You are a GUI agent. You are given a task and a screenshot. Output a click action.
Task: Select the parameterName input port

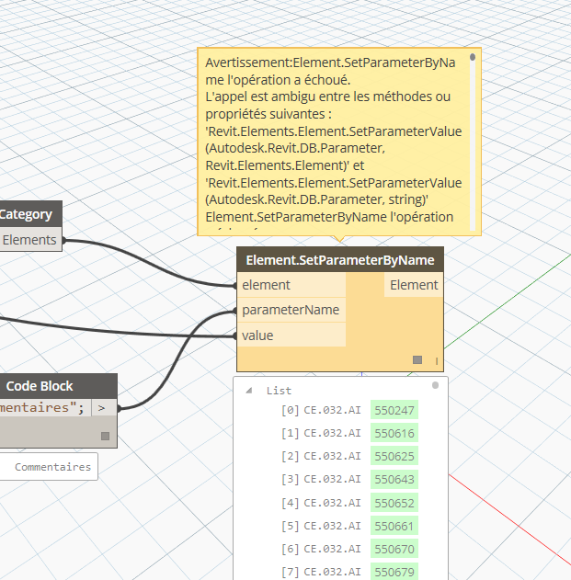(291, 310)
